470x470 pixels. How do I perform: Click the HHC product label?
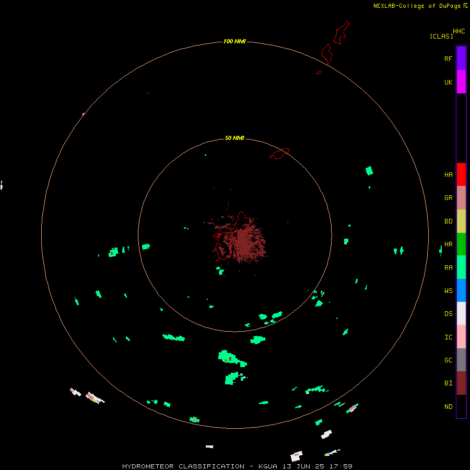459,31
